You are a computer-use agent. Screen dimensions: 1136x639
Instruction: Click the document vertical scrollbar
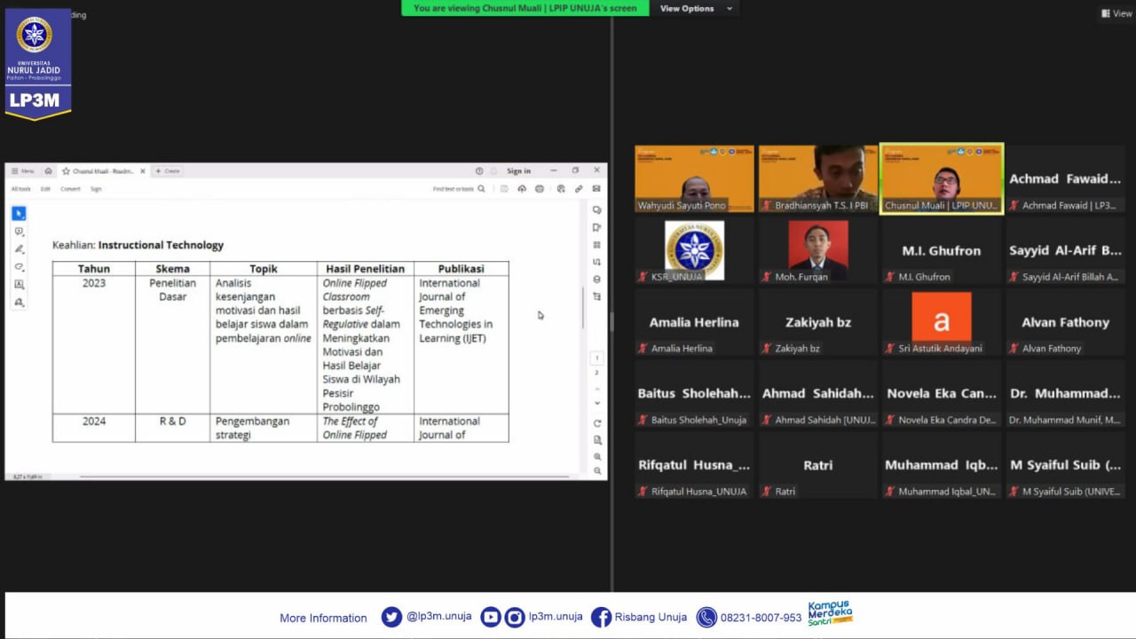(x=583, y=306)
